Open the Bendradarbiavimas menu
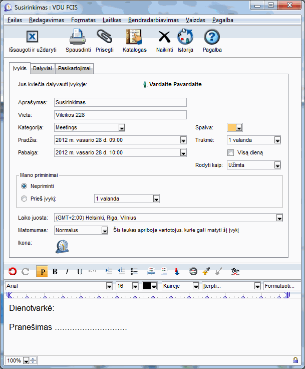Viewport: 305px width, 369px height. pos(153,21)
